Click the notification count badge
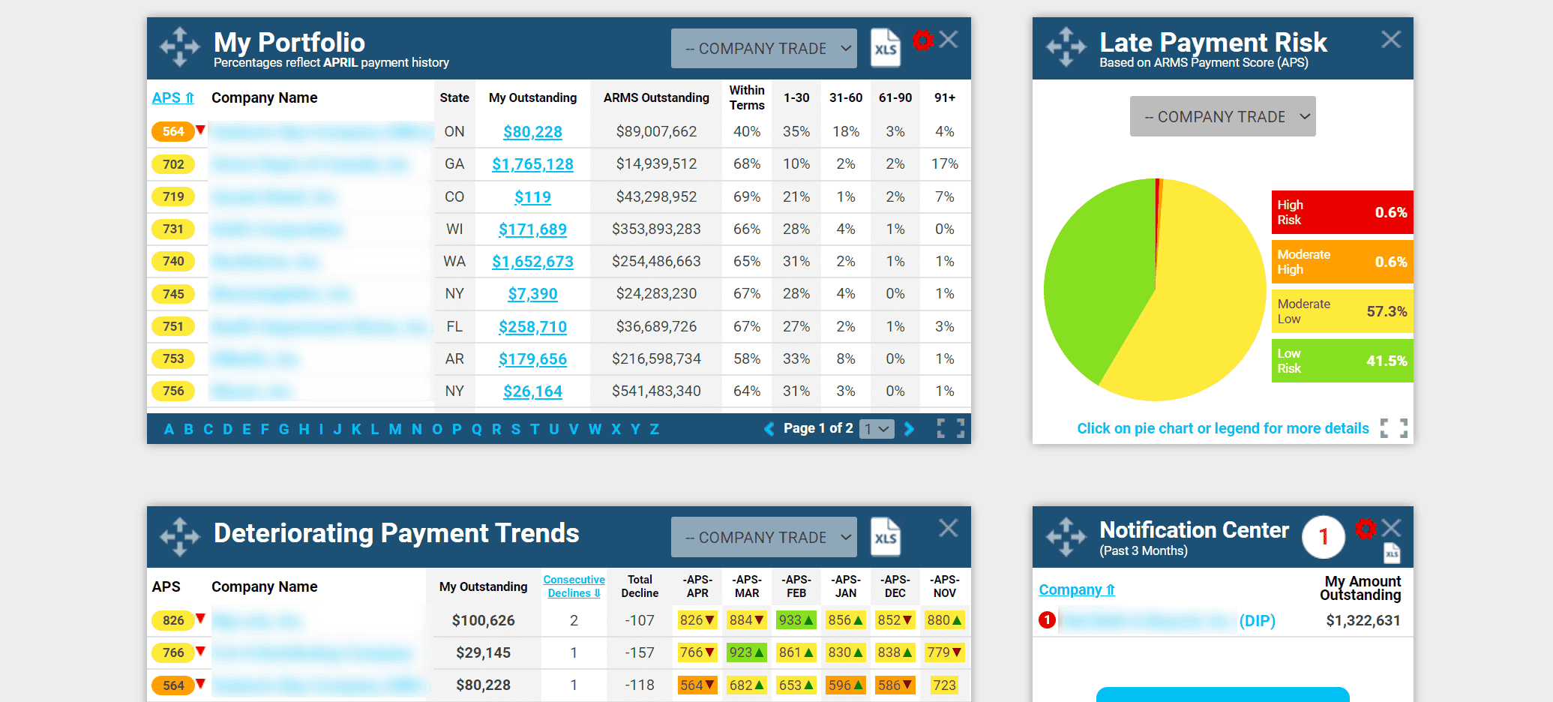 1323,537
